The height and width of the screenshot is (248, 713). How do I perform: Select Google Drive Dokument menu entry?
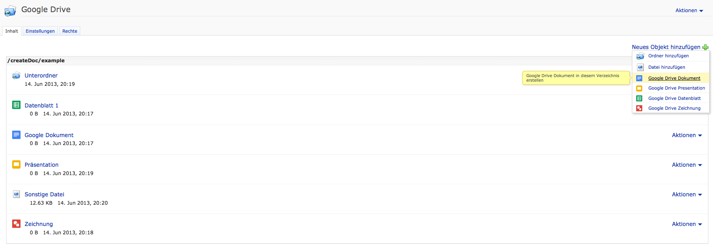tap(674, 78)
